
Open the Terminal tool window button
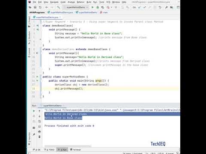pyautogui.click(x=76, y=150)
